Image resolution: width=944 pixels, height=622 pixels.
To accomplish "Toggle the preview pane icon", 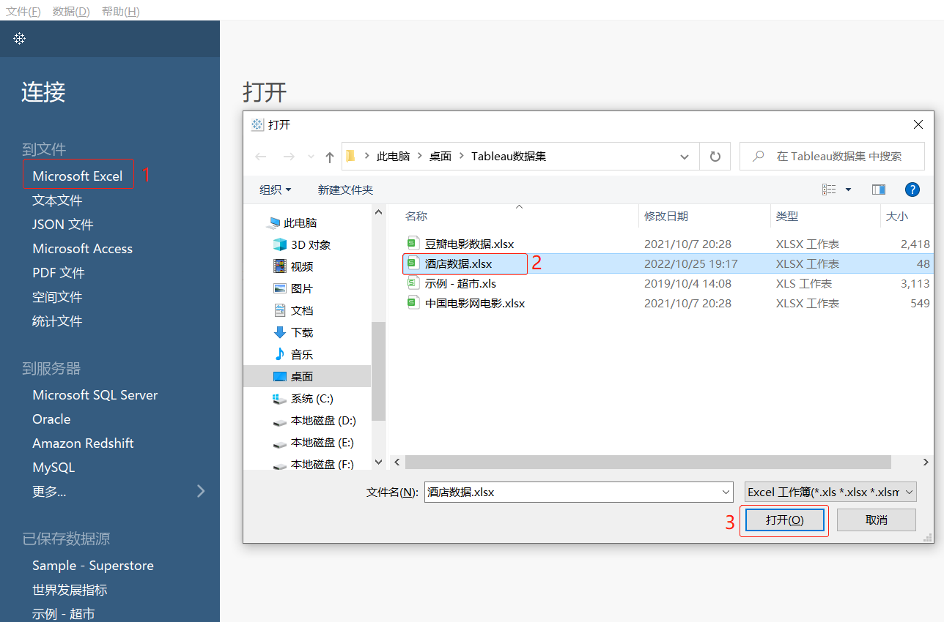I will point(879,190).
